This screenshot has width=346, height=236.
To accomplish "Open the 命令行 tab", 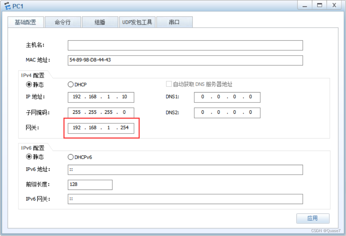I will (63, 22).
